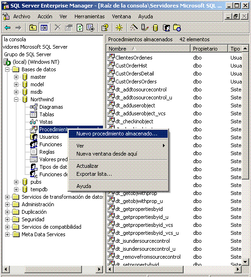
Task: Click the New login user toolbar icon
Action: 166,28
